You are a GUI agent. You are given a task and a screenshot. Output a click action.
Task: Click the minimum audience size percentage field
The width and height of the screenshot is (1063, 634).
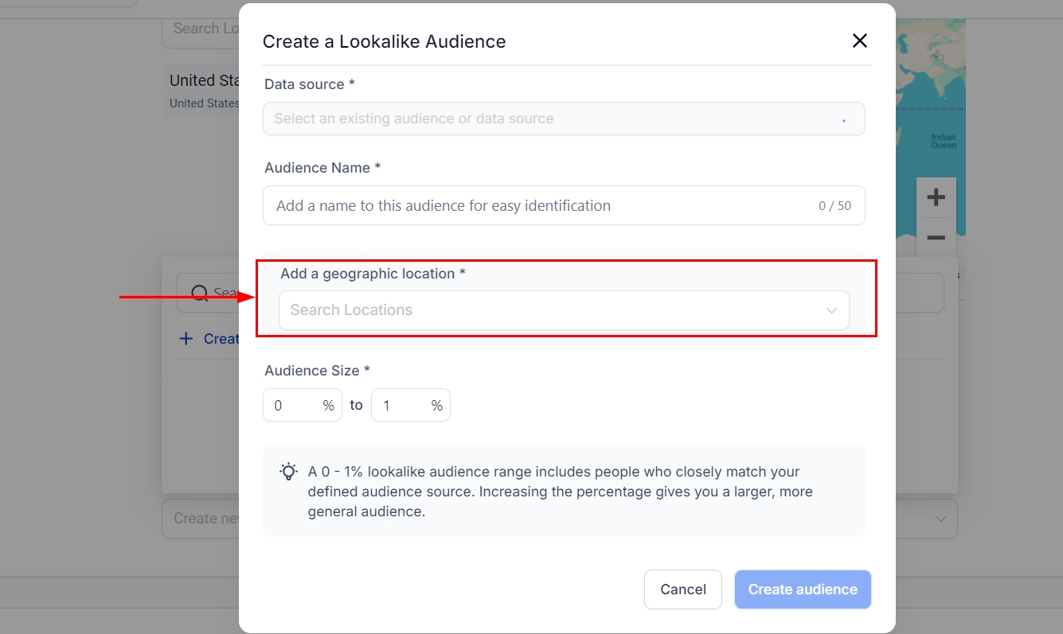295,406
